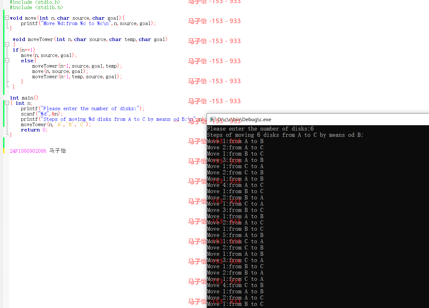Click the void moveTower declaration line
The height and width of the screenshot is (308, 429).
tap(90, 39)
